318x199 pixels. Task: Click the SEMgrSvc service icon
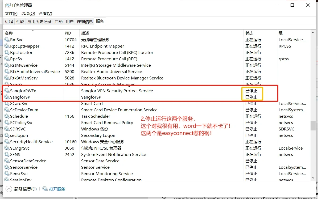coord(7,148)
